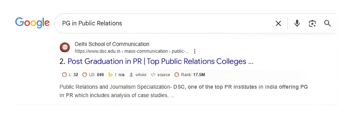Click the whois person icon
The height and width of the screenshot is (117, 352).
point(131,75)
